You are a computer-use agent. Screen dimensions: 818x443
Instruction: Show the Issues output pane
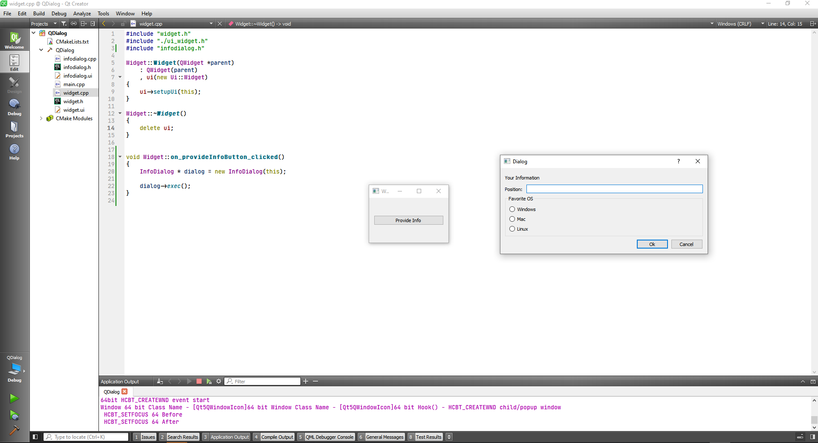[145, 437]
